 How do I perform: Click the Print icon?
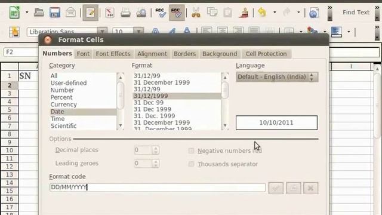point(125,12)
